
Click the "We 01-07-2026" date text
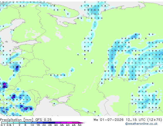click(x=108, y=120)
